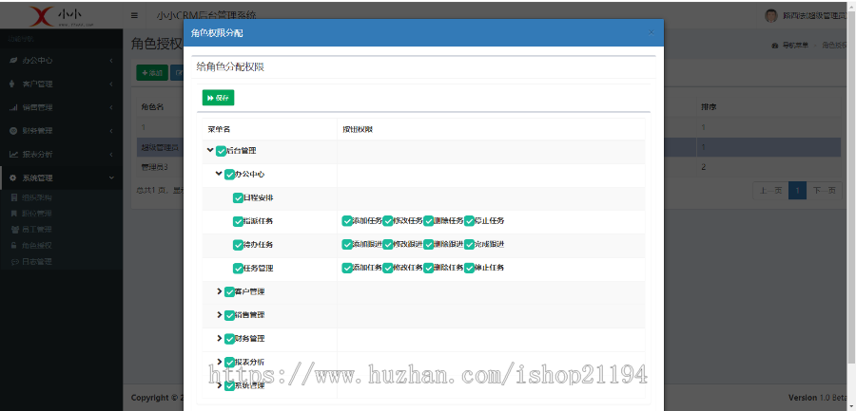Uncheck the 办公中心 checkbox in the tree
This screenshot has width=856, height=411.
[x=229, y=175]
